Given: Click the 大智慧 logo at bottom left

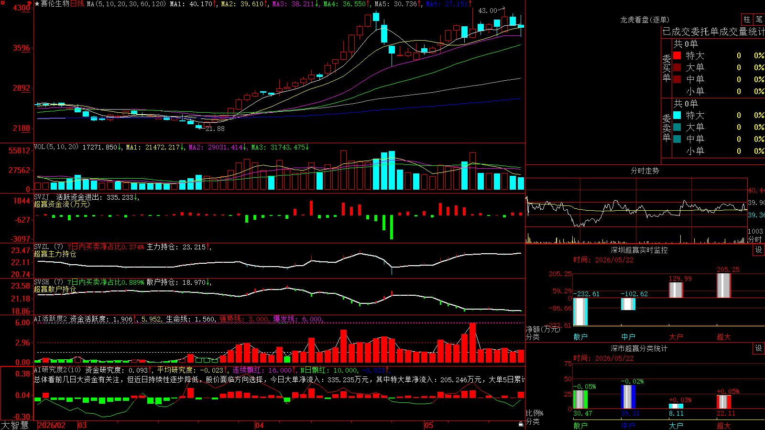Looking at the screenshot, I should [15, 425].
